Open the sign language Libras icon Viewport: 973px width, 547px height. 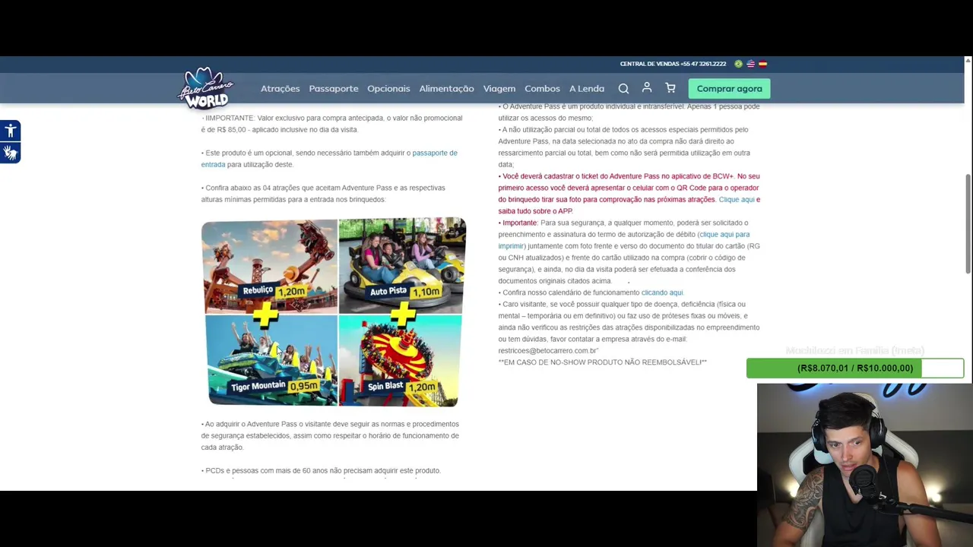pos(10,153)
